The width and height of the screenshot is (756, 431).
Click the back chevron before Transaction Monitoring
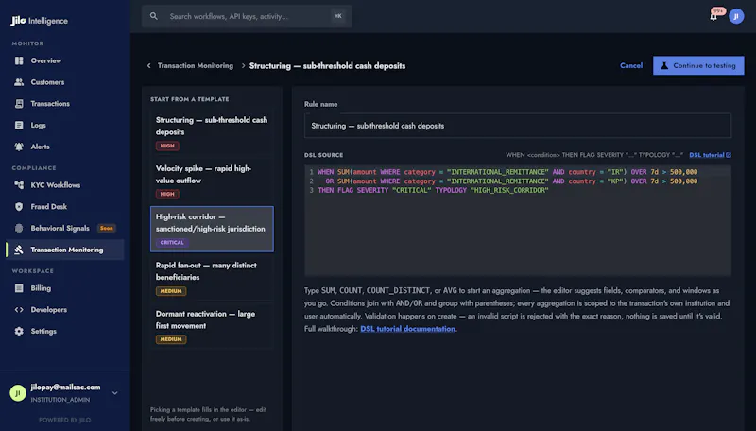click(x=149, y=65)
